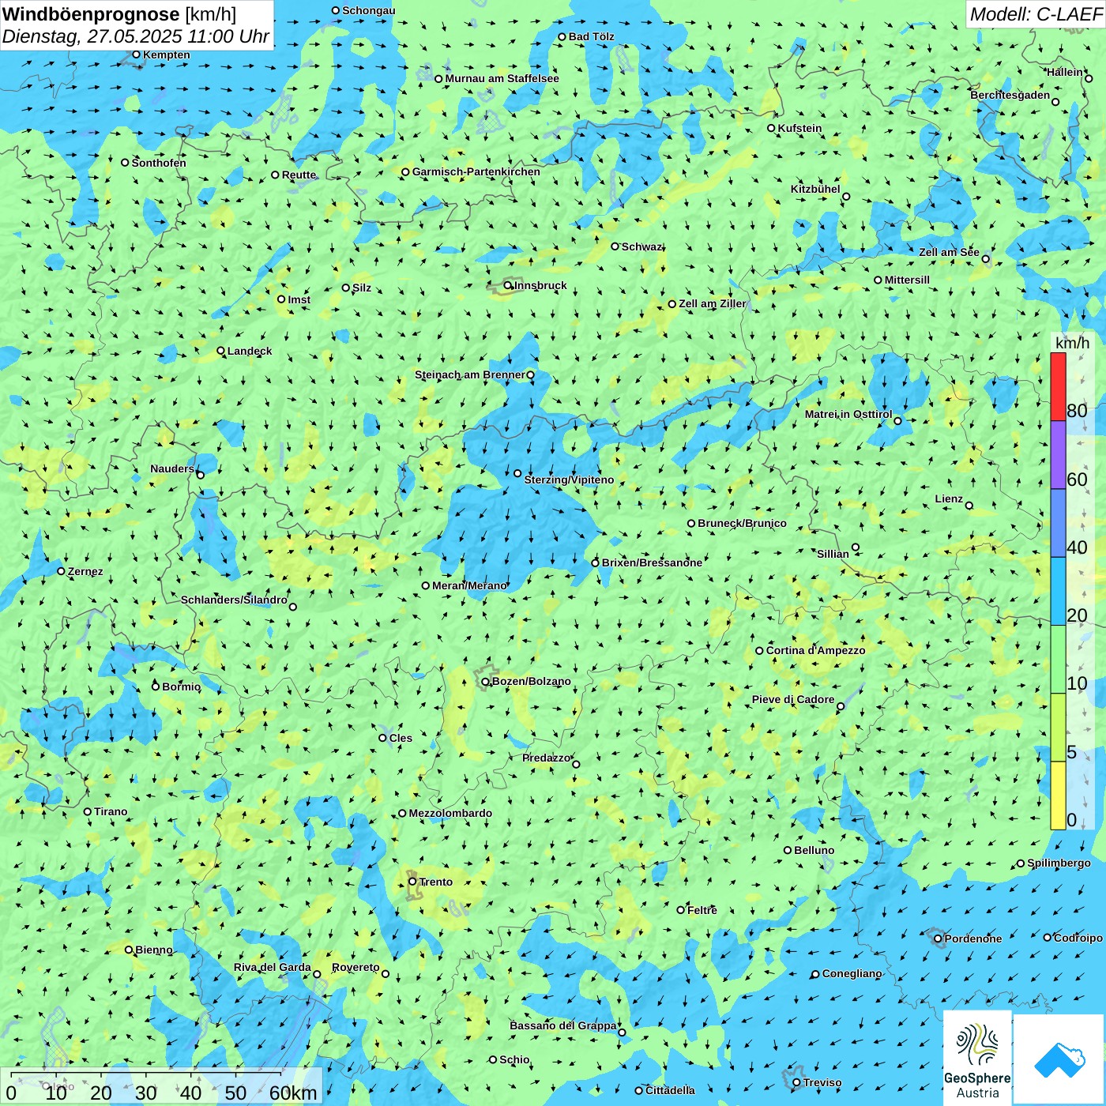The width and height of the screenshot is (1106, 1106).
Task: Click the Bruneck/Brunico label
Action: tap(742, 523)
